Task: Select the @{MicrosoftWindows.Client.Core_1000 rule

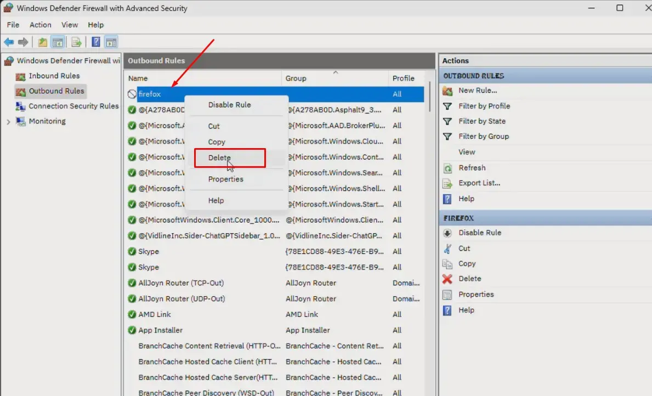Action: tap(209, 220)
